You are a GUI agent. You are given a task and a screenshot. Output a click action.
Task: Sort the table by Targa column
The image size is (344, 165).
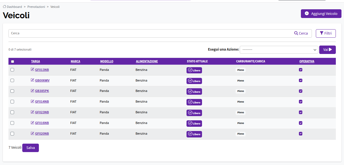tap(35, 61)
